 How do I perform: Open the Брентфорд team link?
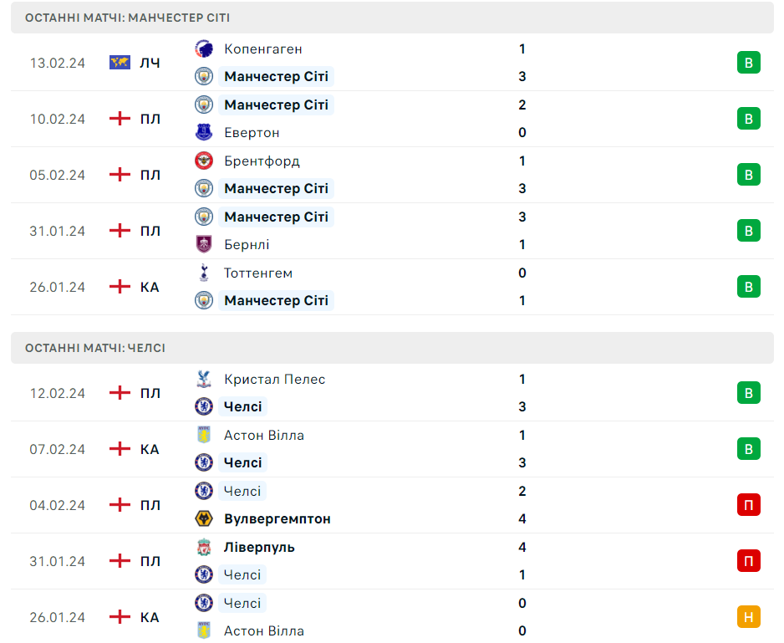click(x=262, y=161)
